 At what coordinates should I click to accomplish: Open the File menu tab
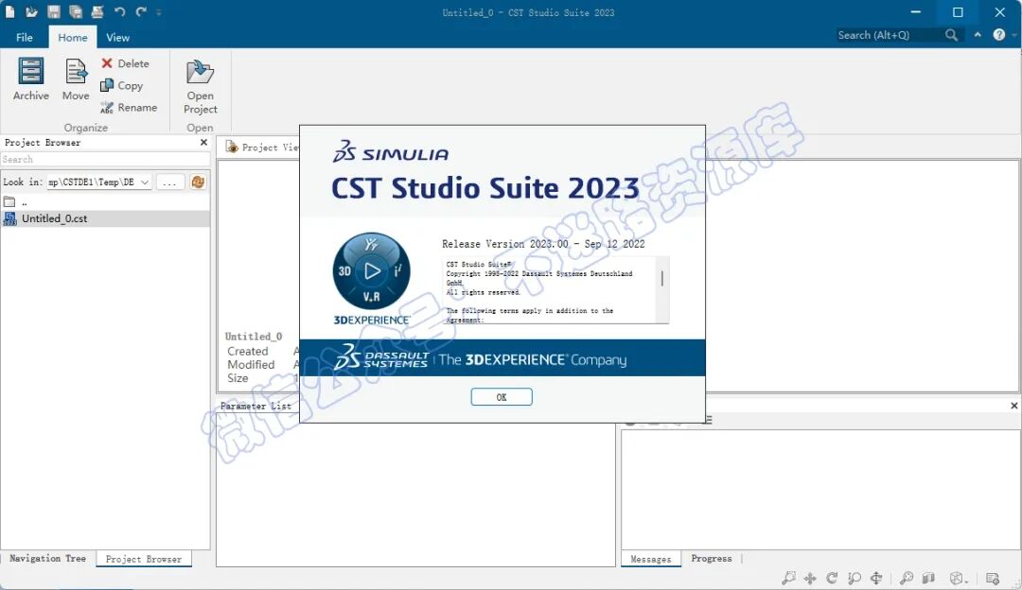(x=24, y=37)
